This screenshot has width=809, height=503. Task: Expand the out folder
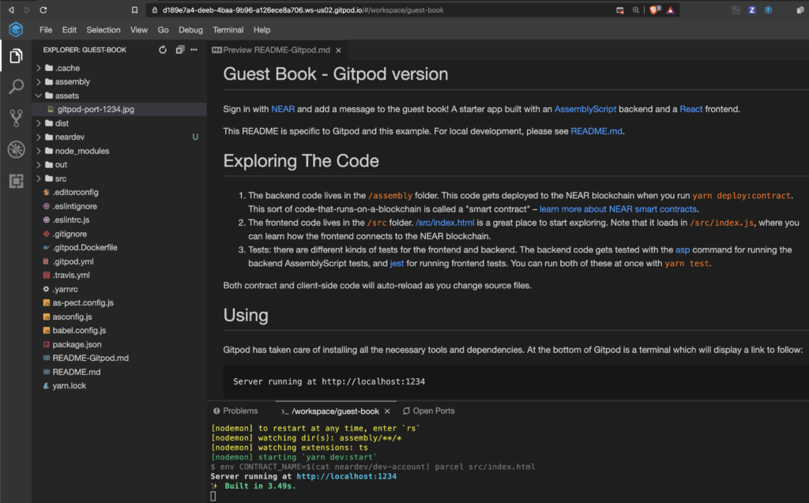click(39, 164)
